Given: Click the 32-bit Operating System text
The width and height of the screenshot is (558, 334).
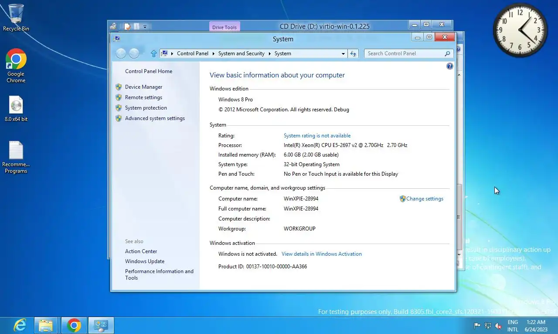Looking at the screenshot, I should tap(311, 164).
